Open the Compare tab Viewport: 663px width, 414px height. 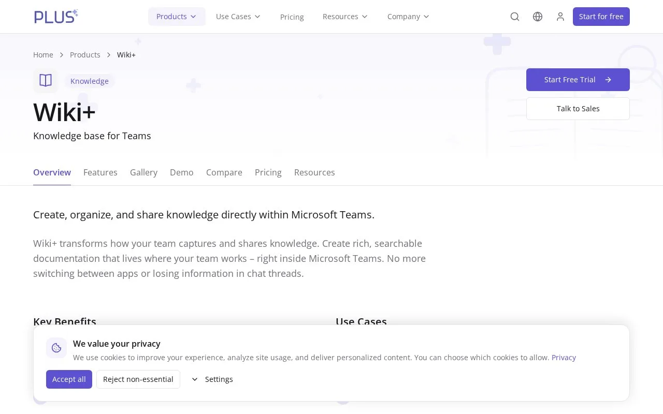(224, 172)
